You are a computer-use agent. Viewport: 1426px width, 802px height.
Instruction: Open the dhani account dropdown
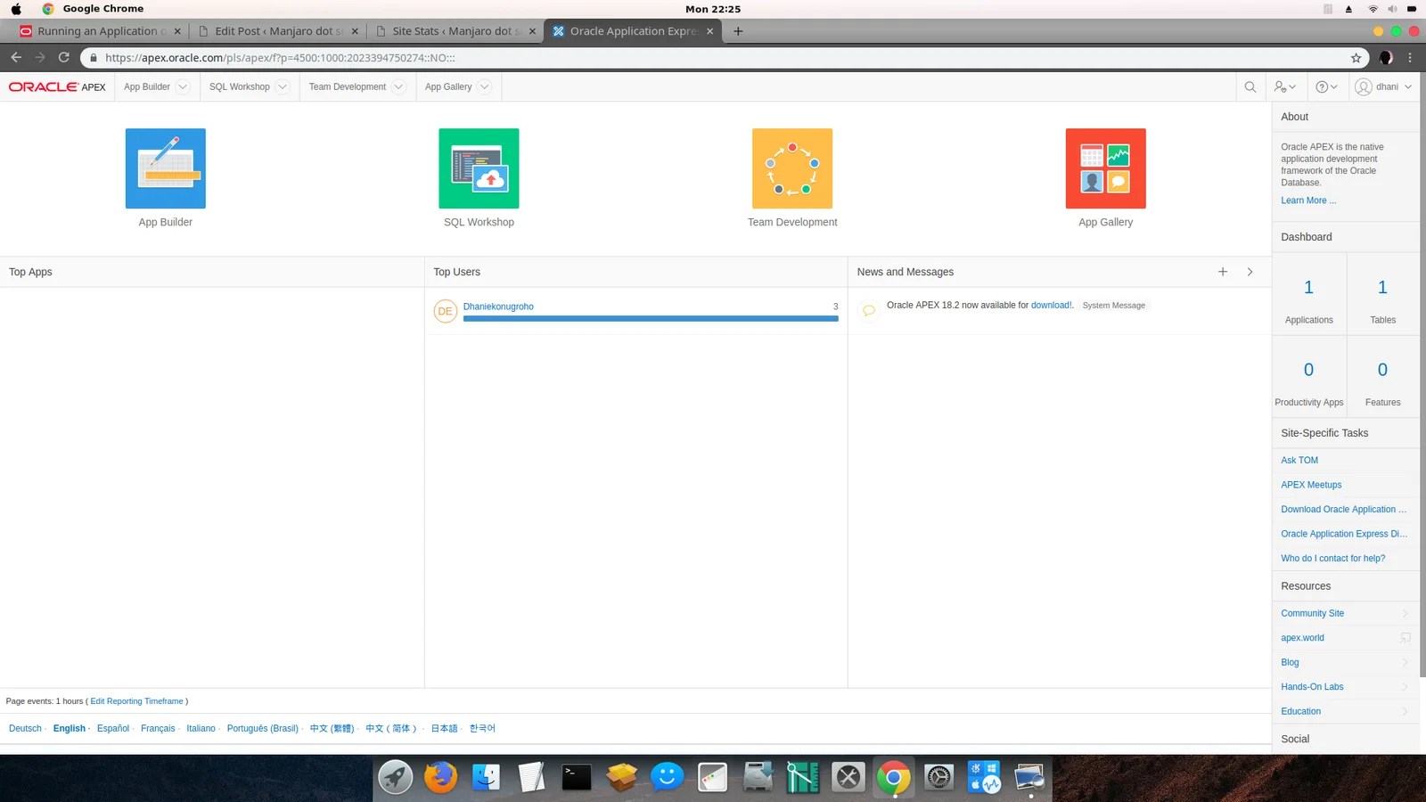(x=1383, y=86)
